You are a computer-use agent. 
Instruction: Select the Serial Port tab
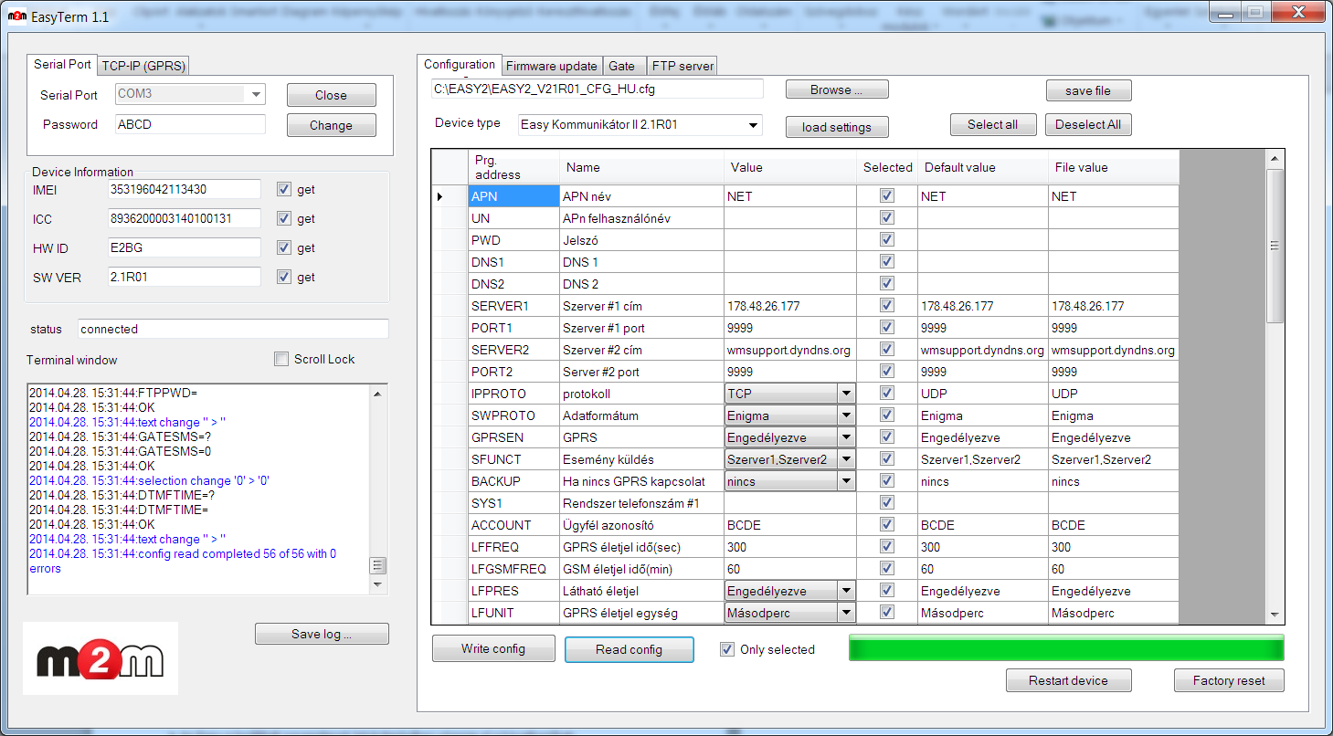tap(62, 65)
